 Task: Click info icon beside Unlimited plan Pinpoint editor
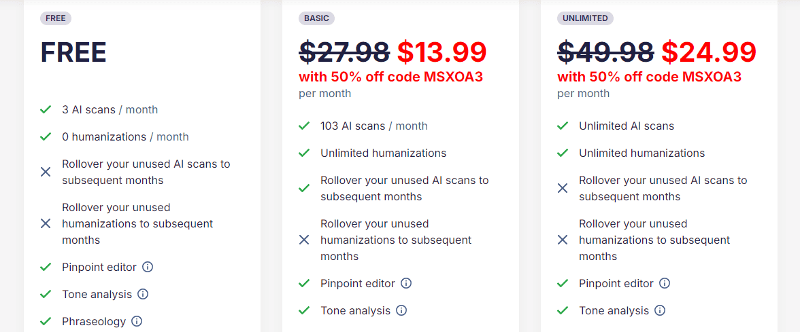click(x=665, y=283)
